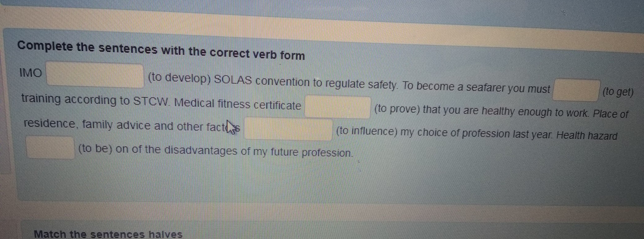Click the blank field after IMO
Image resolution: width=644 pixels, height=239 pixels.
(x=95, y=75)
